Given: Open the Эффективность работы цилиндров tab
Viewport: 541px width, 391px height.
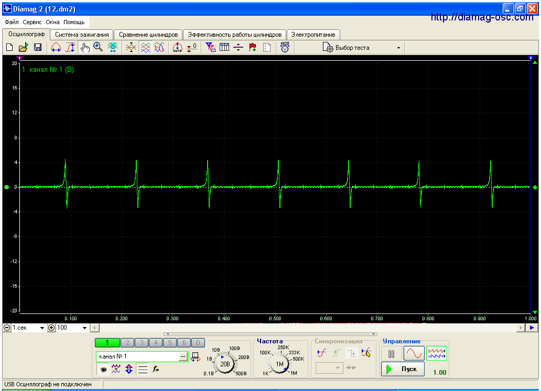Looking at the screenshot, I should (235, 35).
